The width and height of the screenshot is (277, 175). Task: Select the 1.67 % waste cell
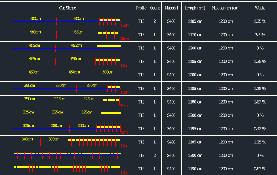click(x=260, y=102)
